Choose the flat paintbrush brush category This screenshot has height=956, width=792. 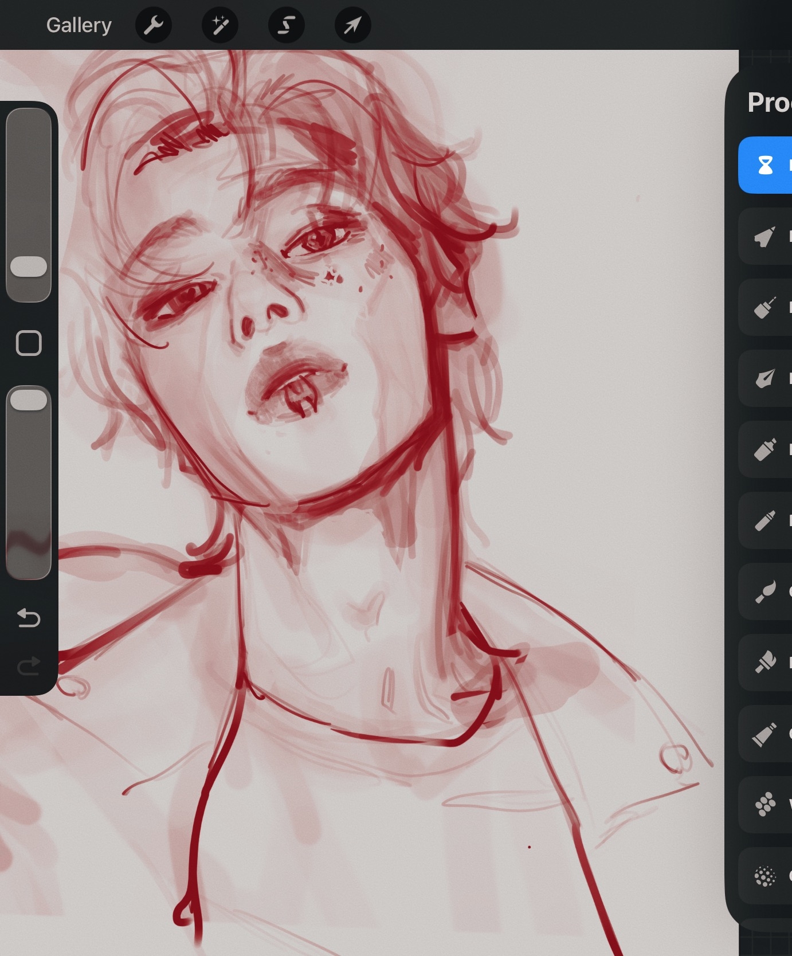point(766,663)
